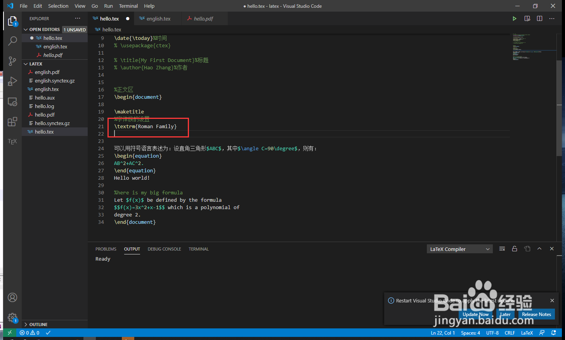
Task: Click the Update Now button
Action: tap(476, 314)
